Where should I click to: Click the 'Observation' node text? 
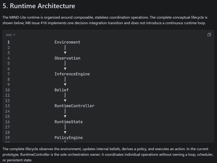(x=67, y=58)
